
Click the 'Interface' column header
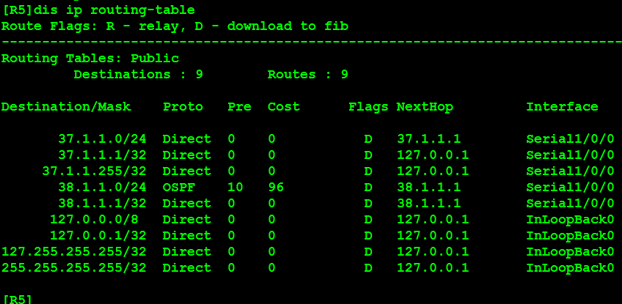click(562, 107)
